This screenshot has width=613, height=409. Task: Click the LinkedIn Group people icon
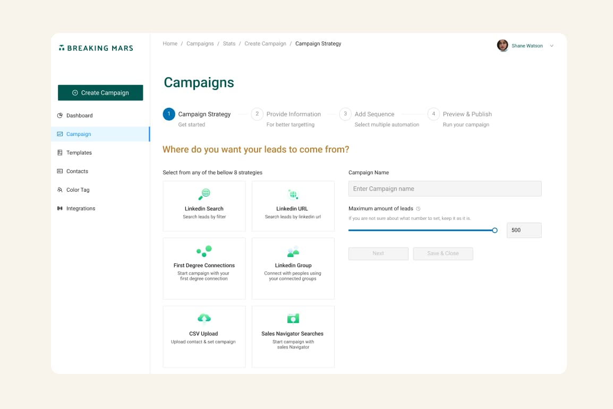coord(293,251)
